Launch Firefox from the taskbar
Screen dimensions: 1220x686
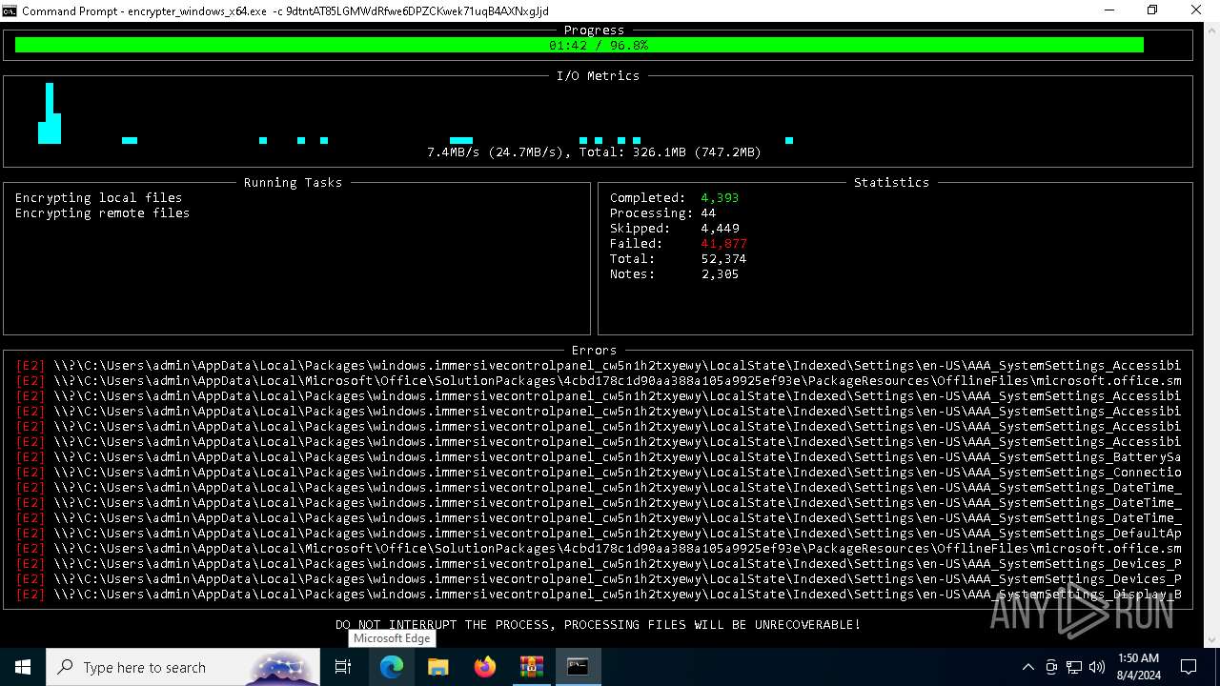point(484,667)
